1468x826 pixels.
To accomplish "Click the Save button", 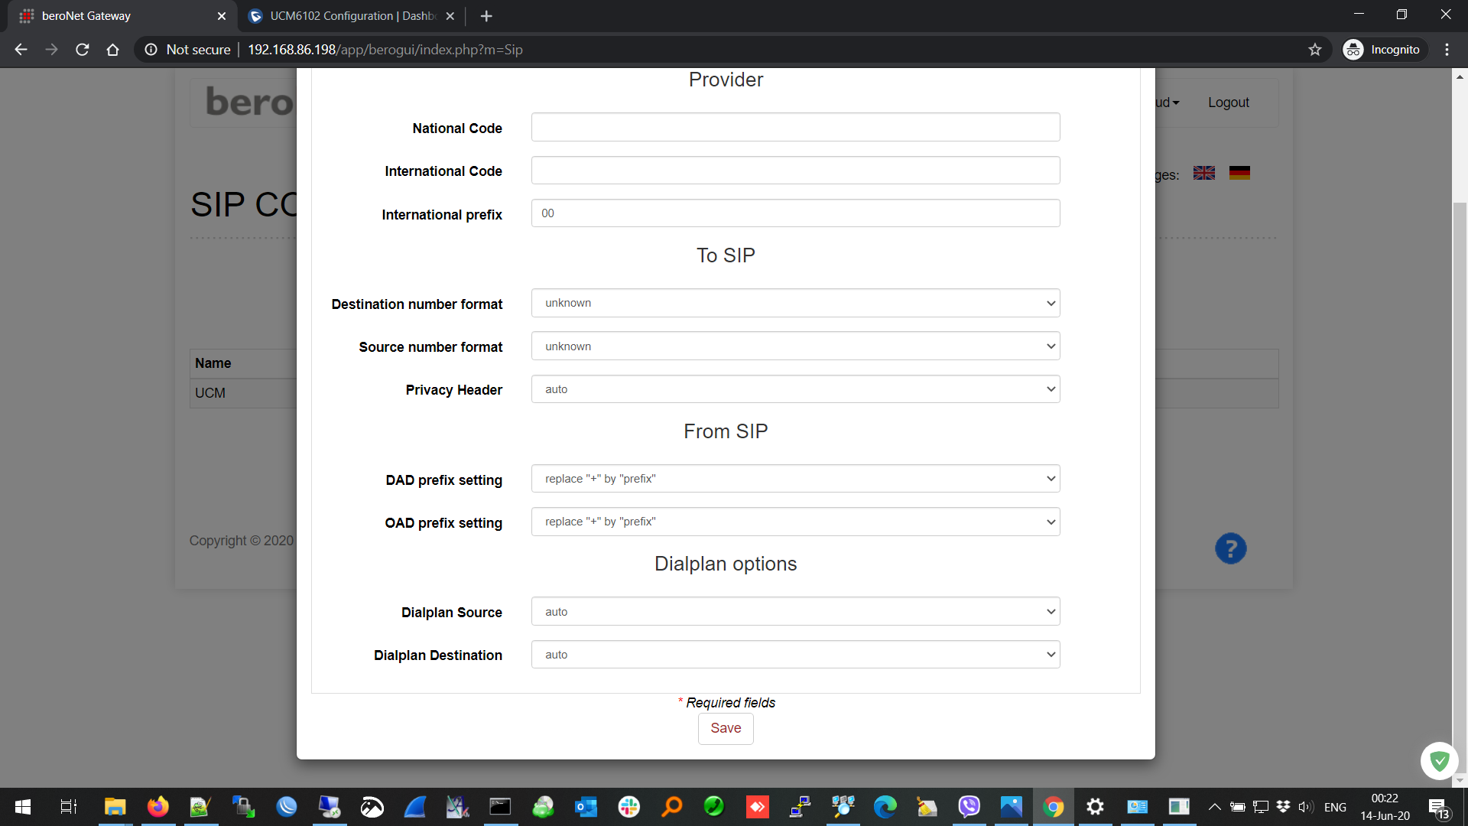I will click(726, 728).
